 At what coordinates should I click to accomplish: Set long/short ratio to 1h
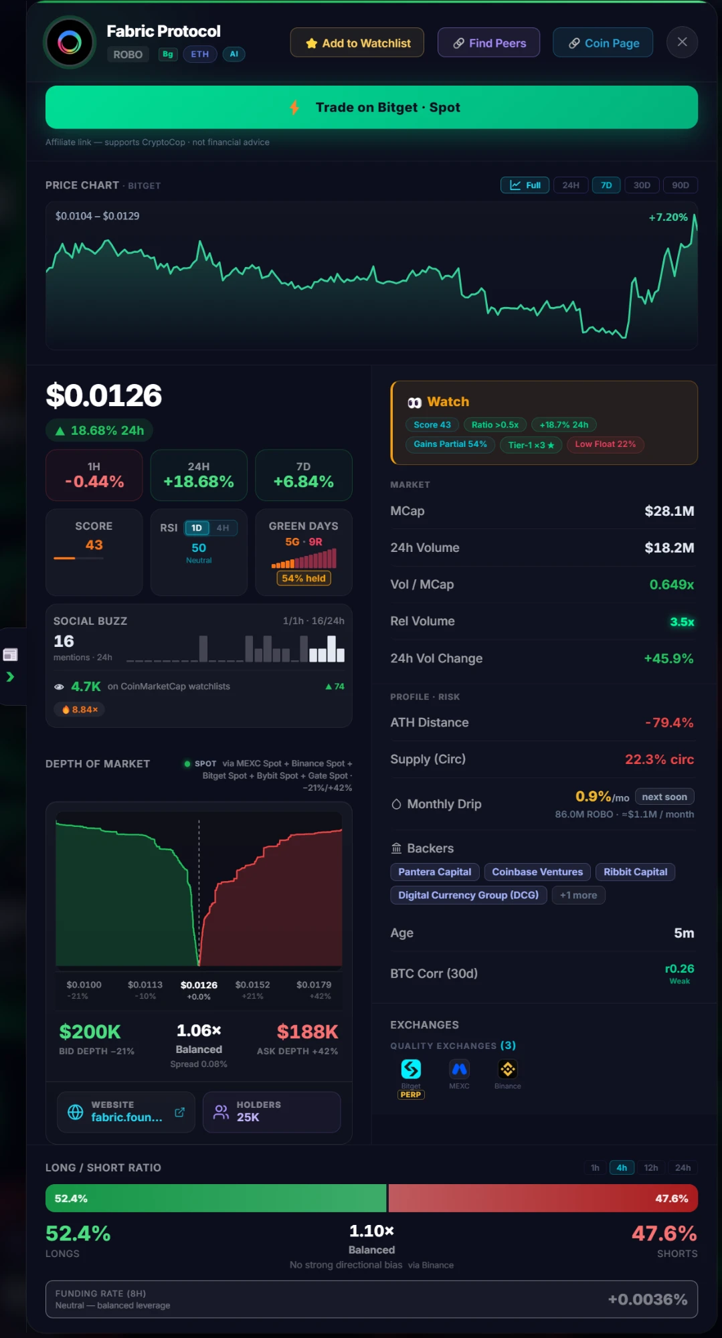pyautogui.click(x=595, y=1167)
